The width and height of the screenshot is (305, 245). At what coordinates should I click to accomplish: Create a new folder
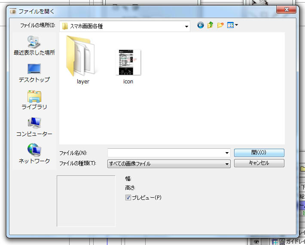coord(220,25)
